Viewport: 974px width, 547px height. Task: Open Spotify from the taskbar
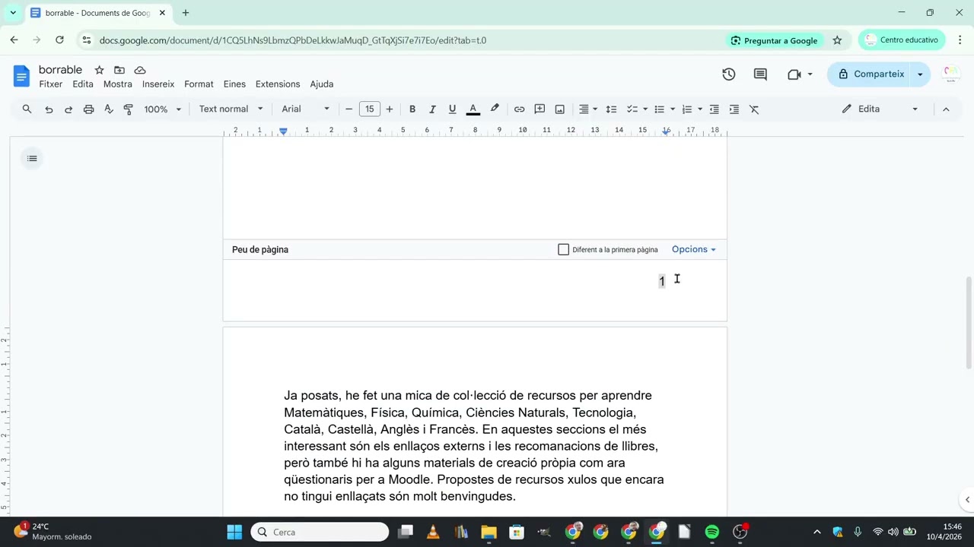tap(712, 532)
